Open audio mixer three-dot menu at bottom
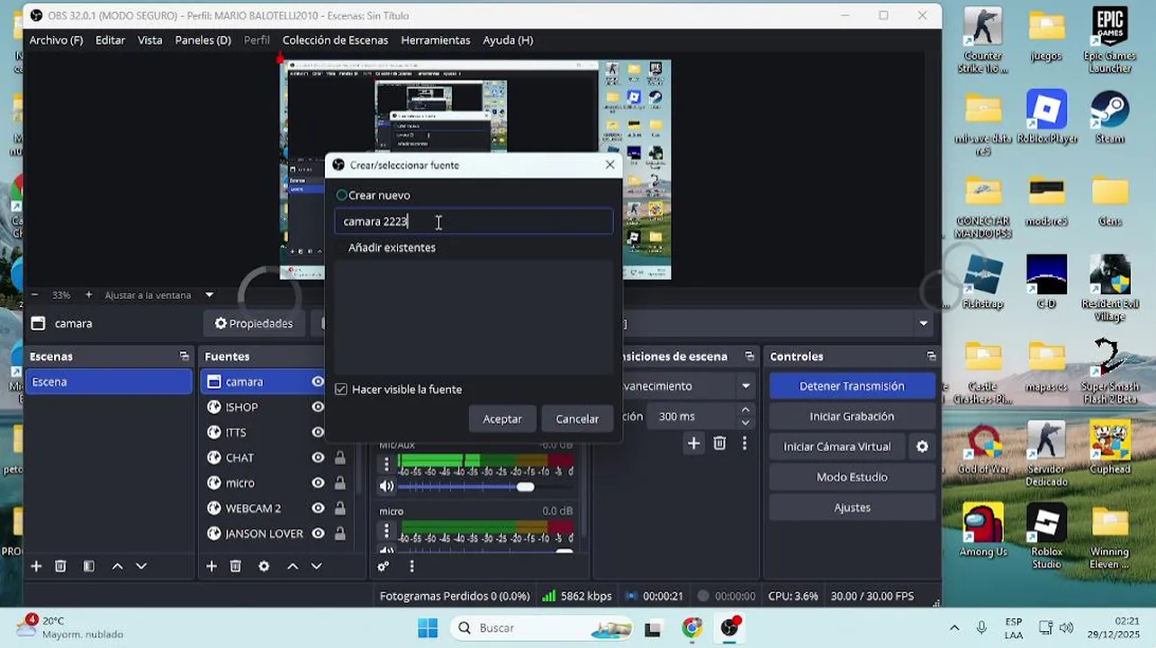The width and height of the screenshot is (1156, 648). (x=411, y=566)
